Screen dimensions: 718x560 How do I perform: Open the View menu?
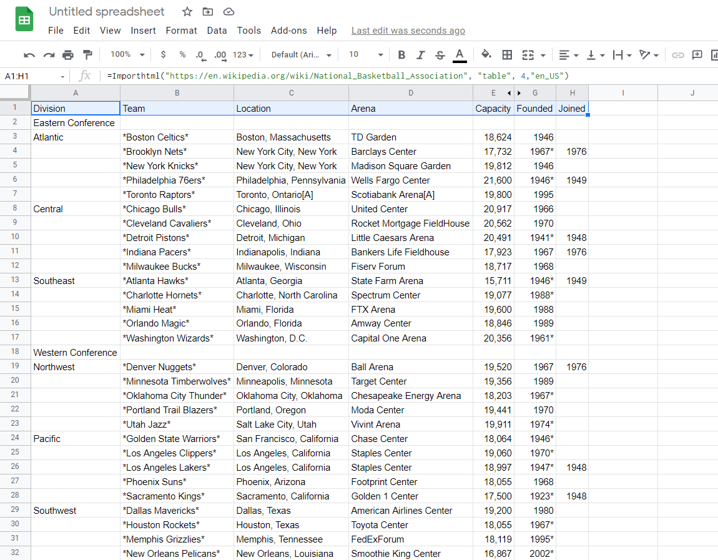(111, 30)
